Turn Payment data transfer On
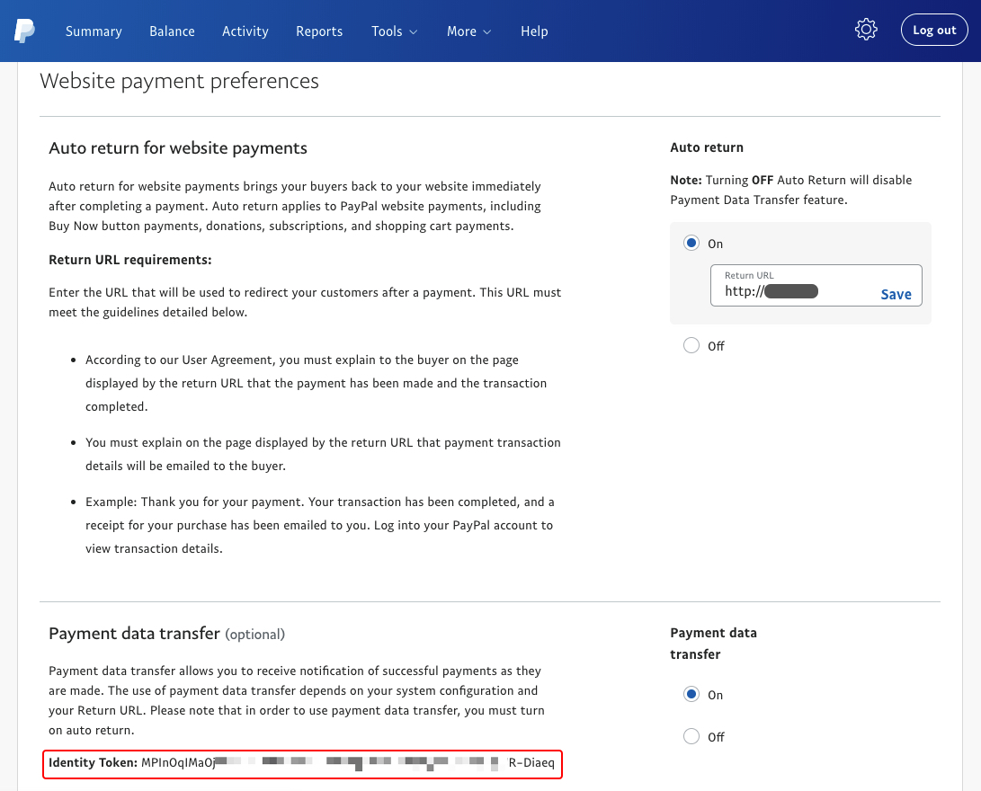The image size is (981, 791). (x=691, y=694)
